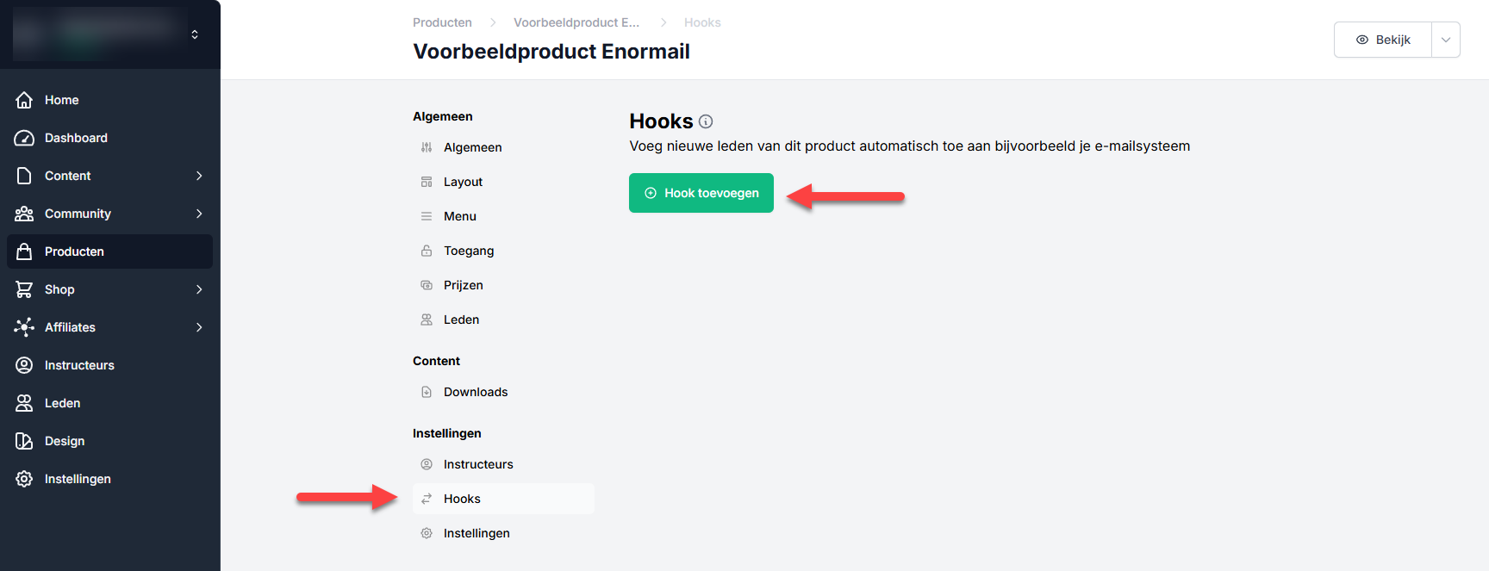This screenshot has width=1489, height=571.
Task: Navigate to Producten breadcrumb link
Action: point(442,22)
